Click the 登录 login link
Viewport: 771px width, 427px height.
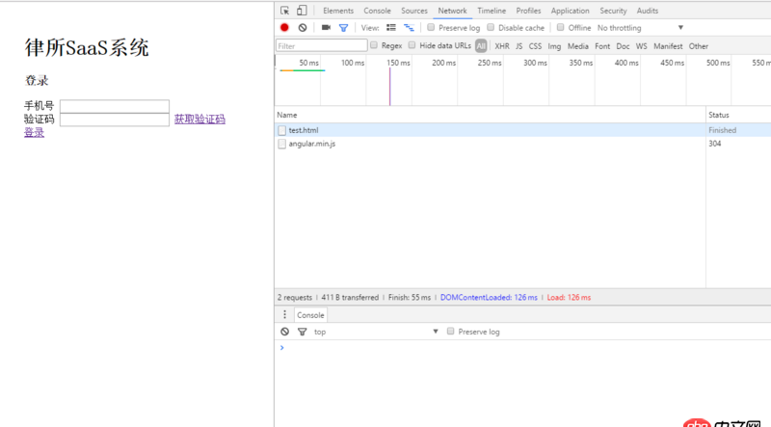coord(34,132)
